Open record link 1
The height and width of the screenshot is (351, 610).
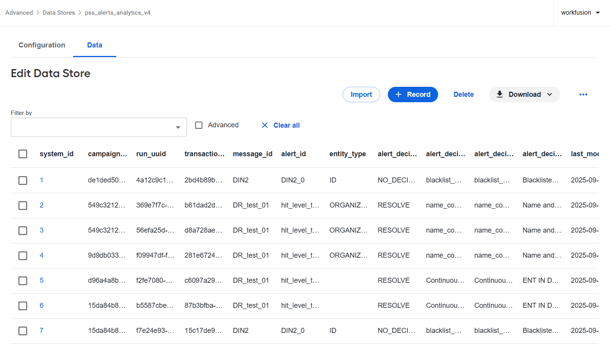click(x=41, y=180)
